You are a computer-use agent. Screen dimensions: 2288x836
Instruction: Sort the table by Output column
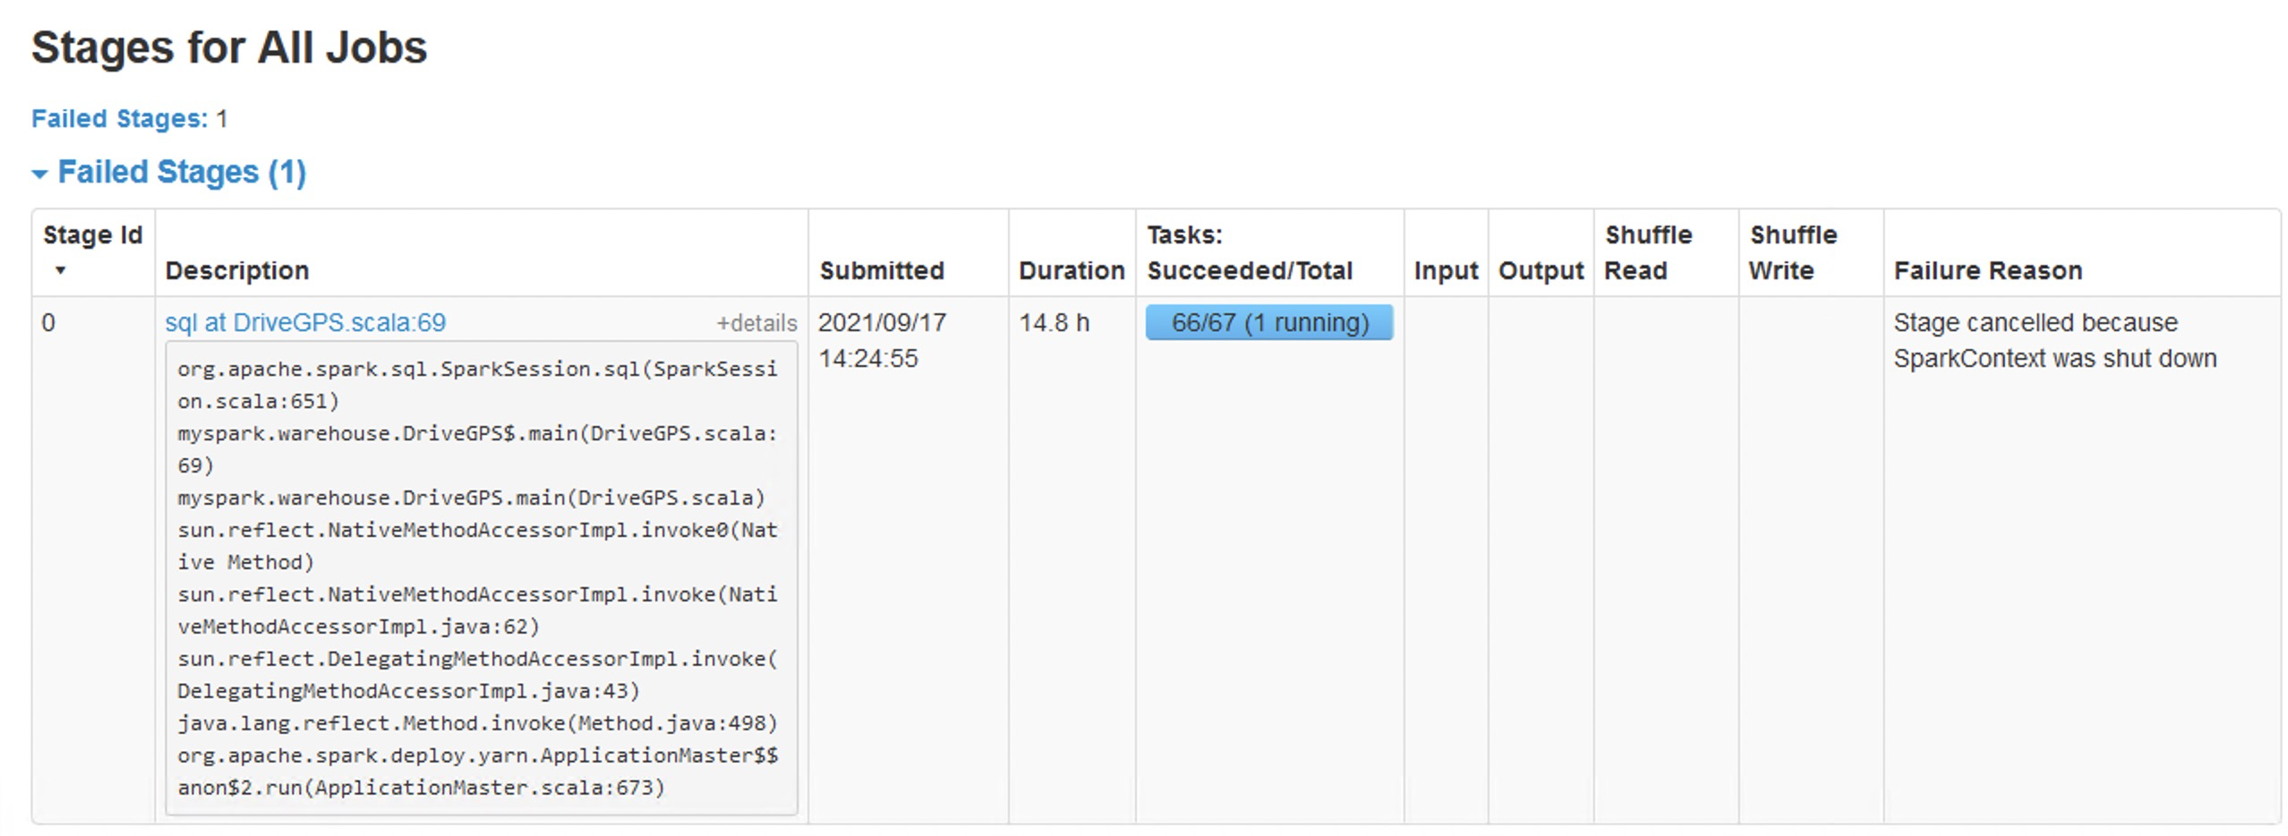coord(1541,269)
